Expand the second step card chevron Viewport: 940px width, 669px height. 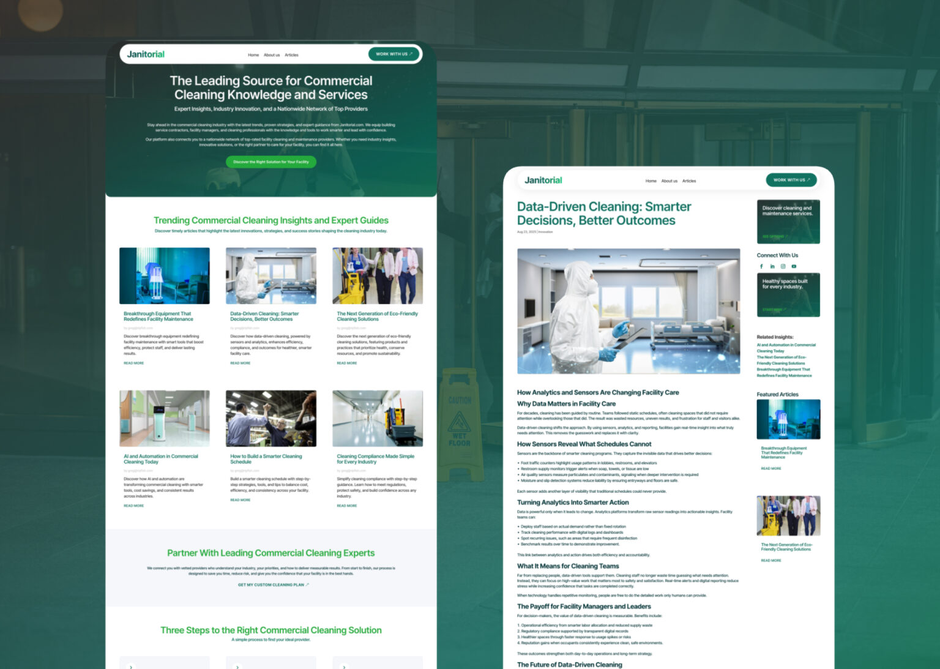point(237,667)
